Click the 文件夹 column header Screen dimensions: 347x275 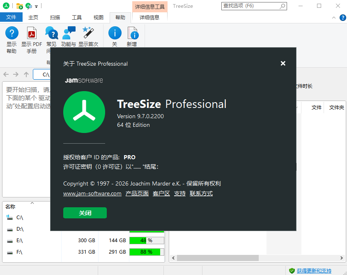click(x=337, y=108)
